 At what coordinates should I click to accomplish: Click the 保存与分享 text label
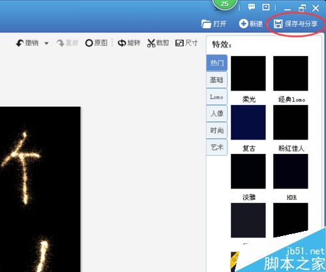pos(301,23)
